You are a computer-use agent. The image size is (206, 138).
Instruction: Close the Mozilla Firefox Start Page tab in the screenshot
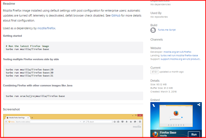(x=28, y=118)
